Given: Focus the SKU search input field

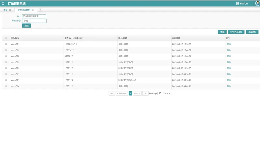Looking at the screenshot, I should coord(34,16).
